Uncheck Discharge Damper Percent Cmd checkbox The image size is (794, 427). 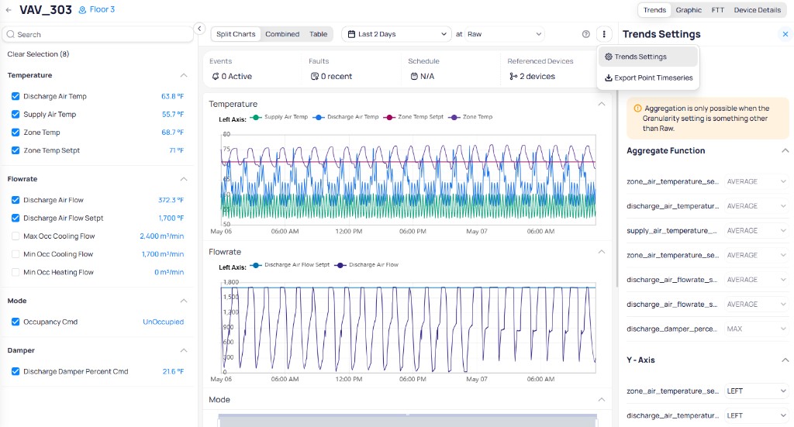16,371
